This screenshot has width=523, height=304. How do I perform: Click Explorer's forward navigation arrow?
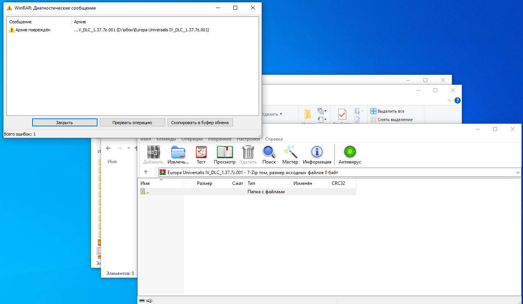point(120,148)
